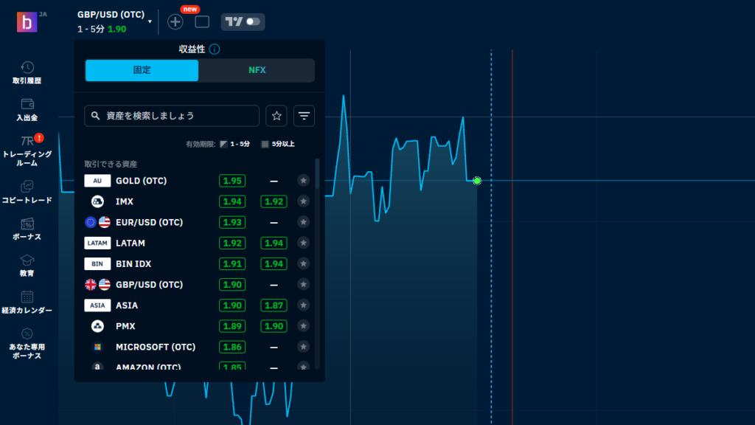This screenshot has width=755, height=425.
Task: Open the トレーディングルーム trading room
Action: [27, 151]
